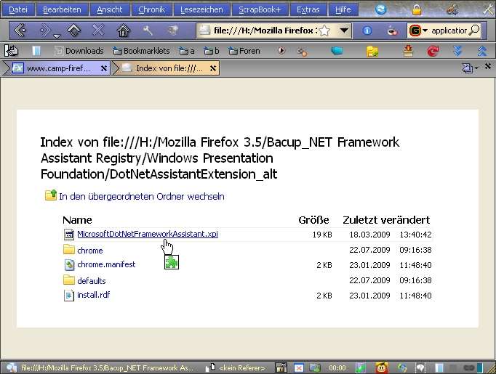Image resolution: width=496 pixels, height=374 pixels.
Task: Open the Downloads bookmark
Action: coord(79,51)
